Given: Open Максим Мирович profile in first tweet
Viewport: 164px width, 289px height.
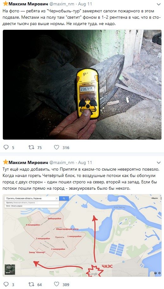Looking at the screenshot, I should click(x=28, y=4).
